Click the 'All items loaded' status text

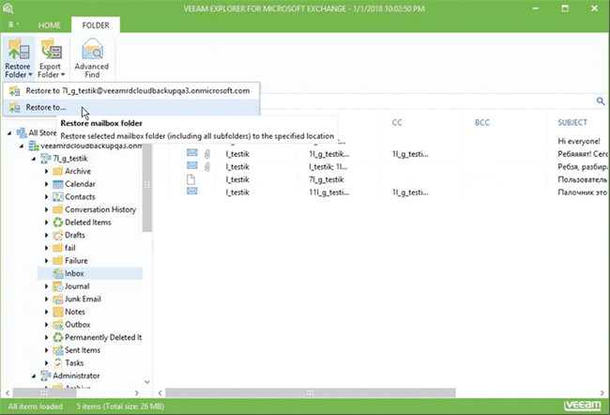(x=35, y=407)
